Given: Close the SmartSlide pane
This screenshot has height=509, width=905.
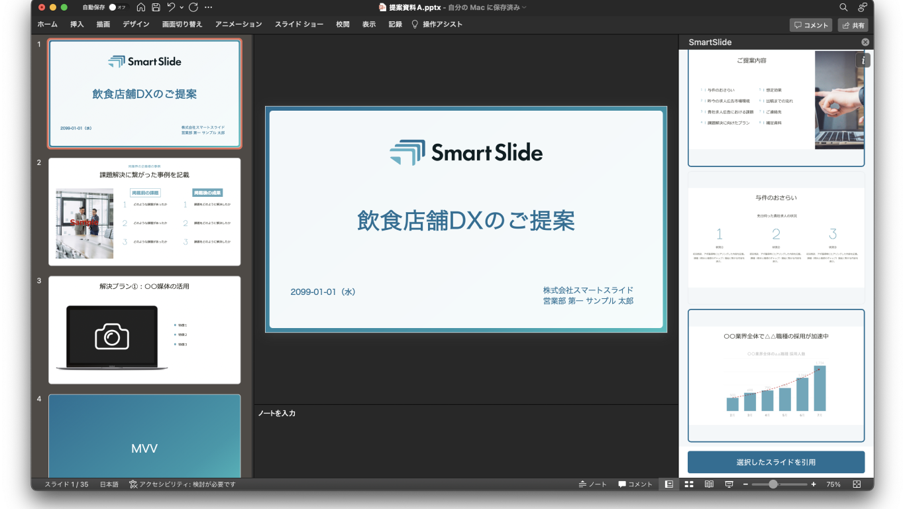Looking at the screenshot, I should pyautogui.click(x=865, y=42).
